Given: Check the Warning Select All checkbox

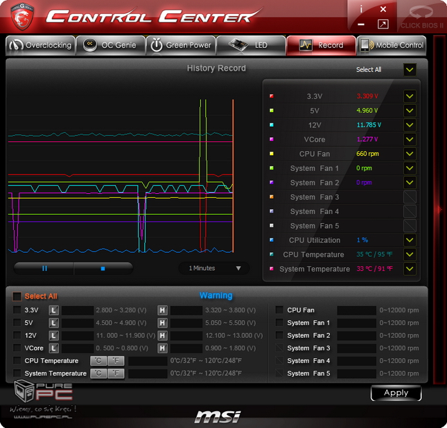Looking at the screenshot, I should (x=17, y=296).
